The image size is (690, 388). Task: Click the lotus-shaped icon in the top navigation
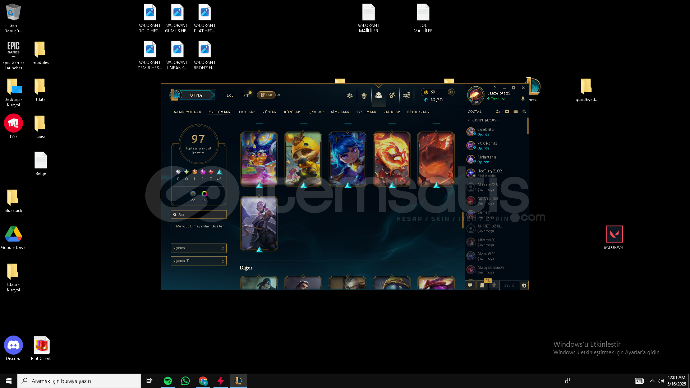[350, 95]
